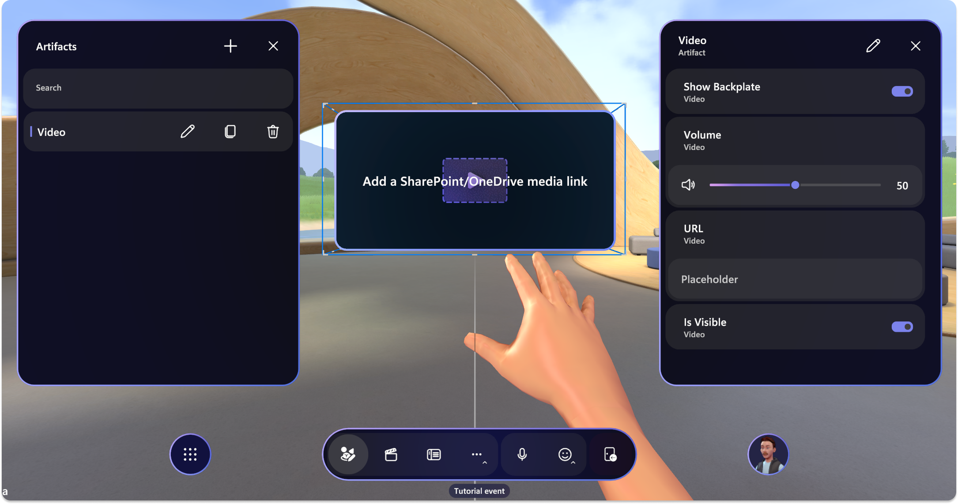Click the add artifact plus icon

230,45
